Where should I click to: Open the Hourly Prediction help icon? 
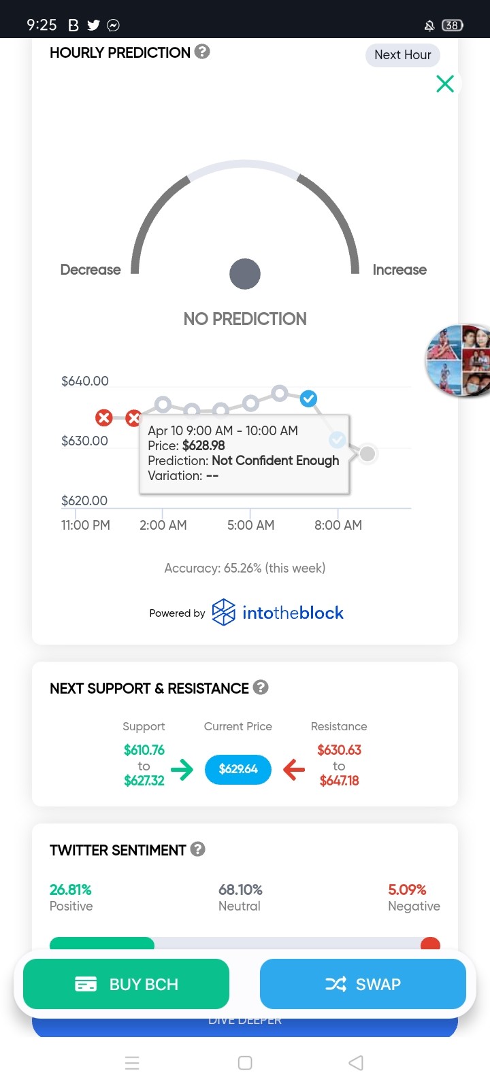click(x=202, y=52)
